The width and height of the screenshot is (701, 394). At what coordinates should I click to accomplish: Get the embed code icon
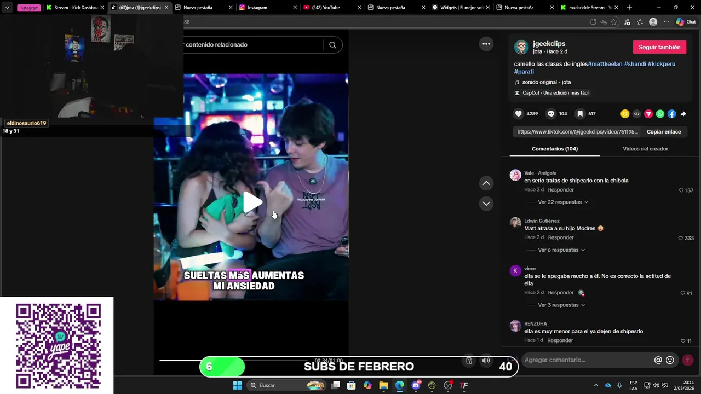click(x=636, y=114)
